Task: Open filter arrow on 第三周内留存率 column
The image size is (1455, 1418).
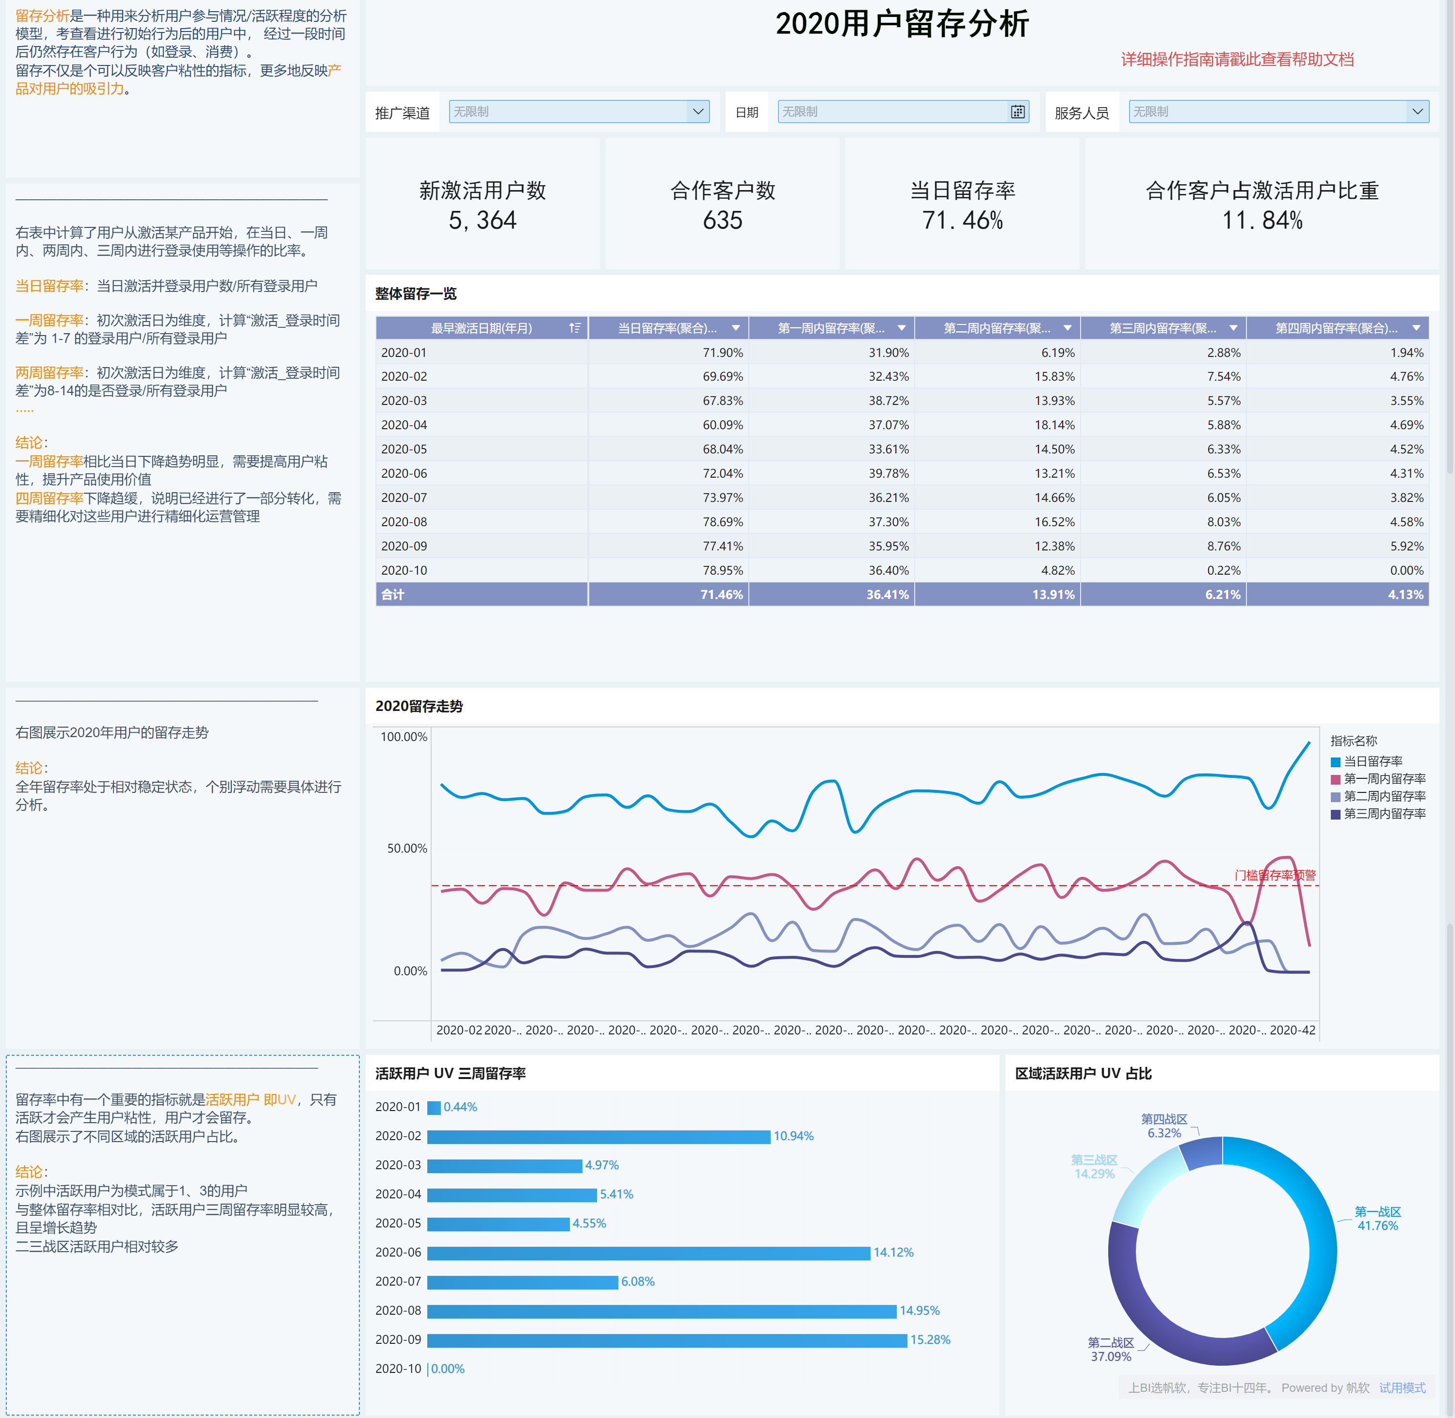Action: (x=1233, y=328)
